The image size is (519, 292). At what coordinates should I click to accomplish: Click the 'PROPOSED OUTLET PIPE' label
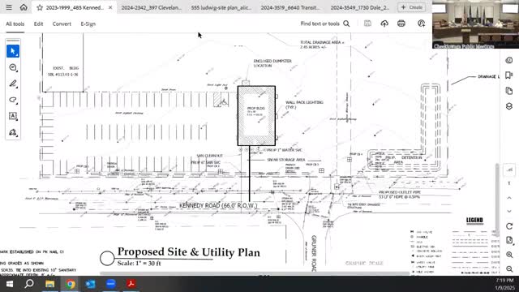pos(400,195)
